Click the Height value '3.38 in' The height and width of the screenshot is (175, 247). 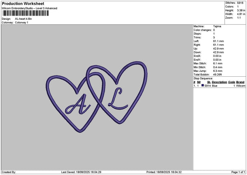[241, 10]
